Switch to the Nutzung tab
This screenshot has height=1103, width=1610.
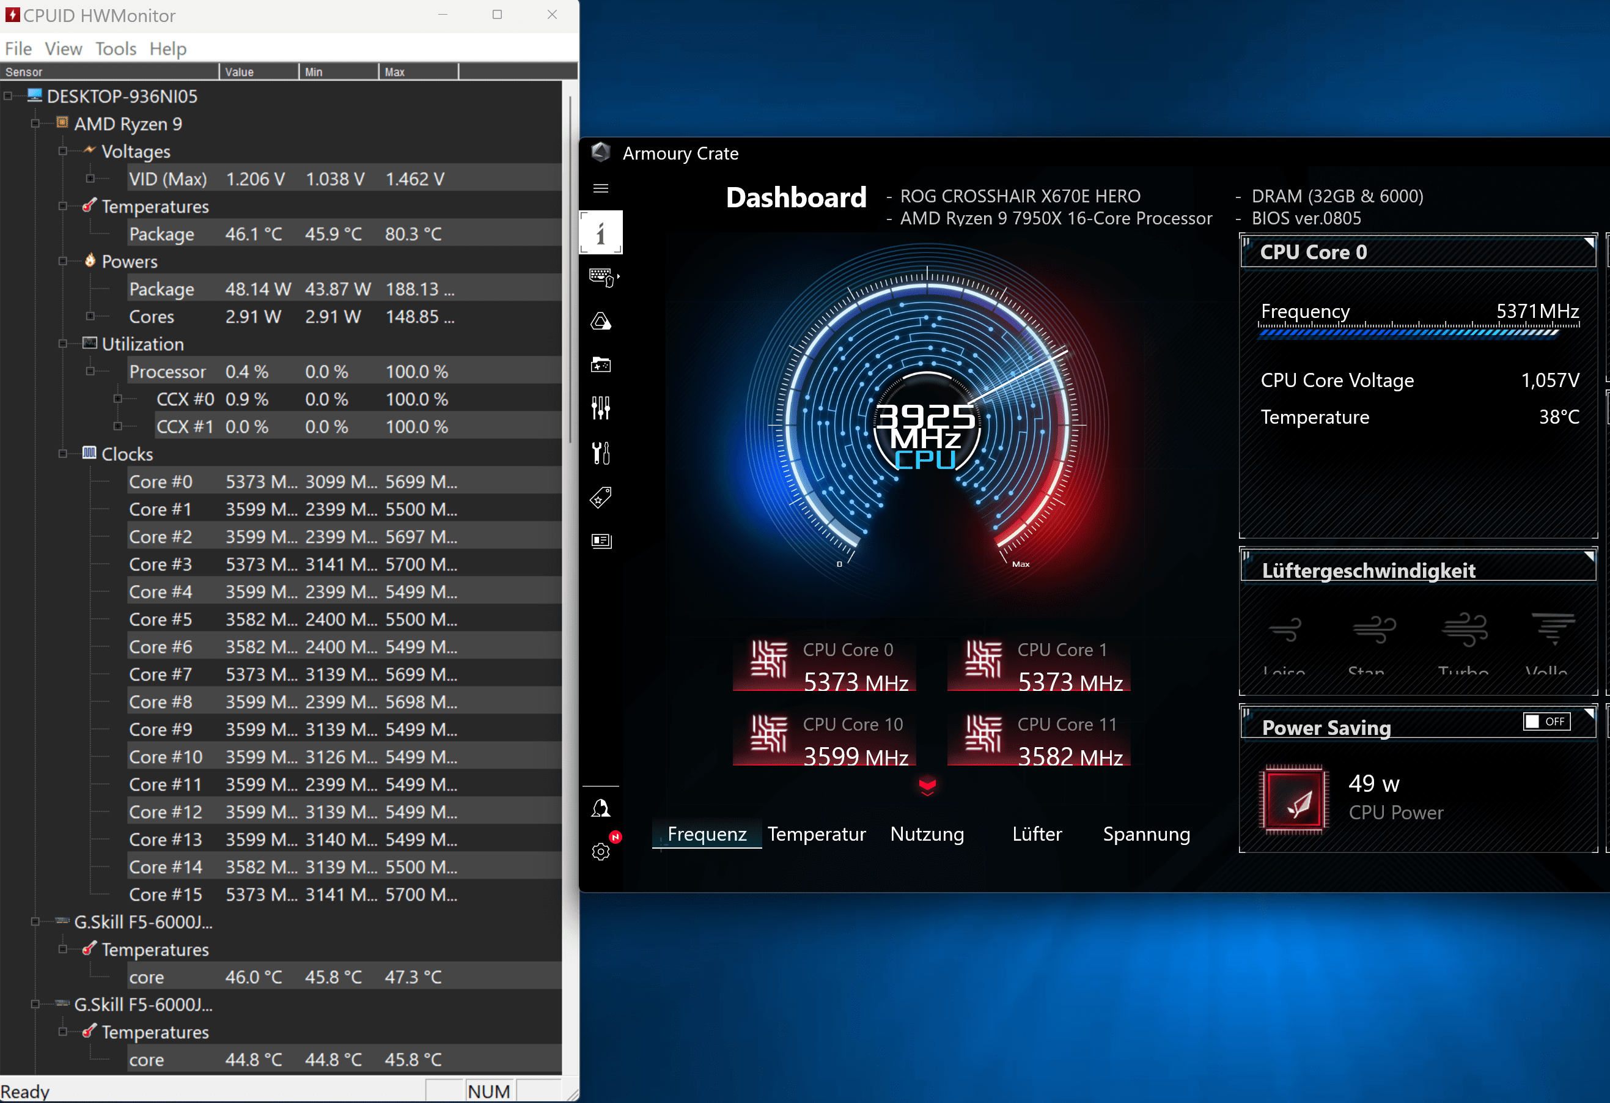tap(927, 833)
